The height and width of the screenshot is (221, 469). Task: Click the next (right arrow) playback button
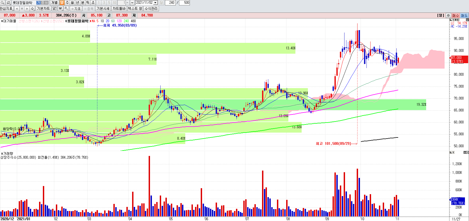pyautogui.click(x=27, y=9)
